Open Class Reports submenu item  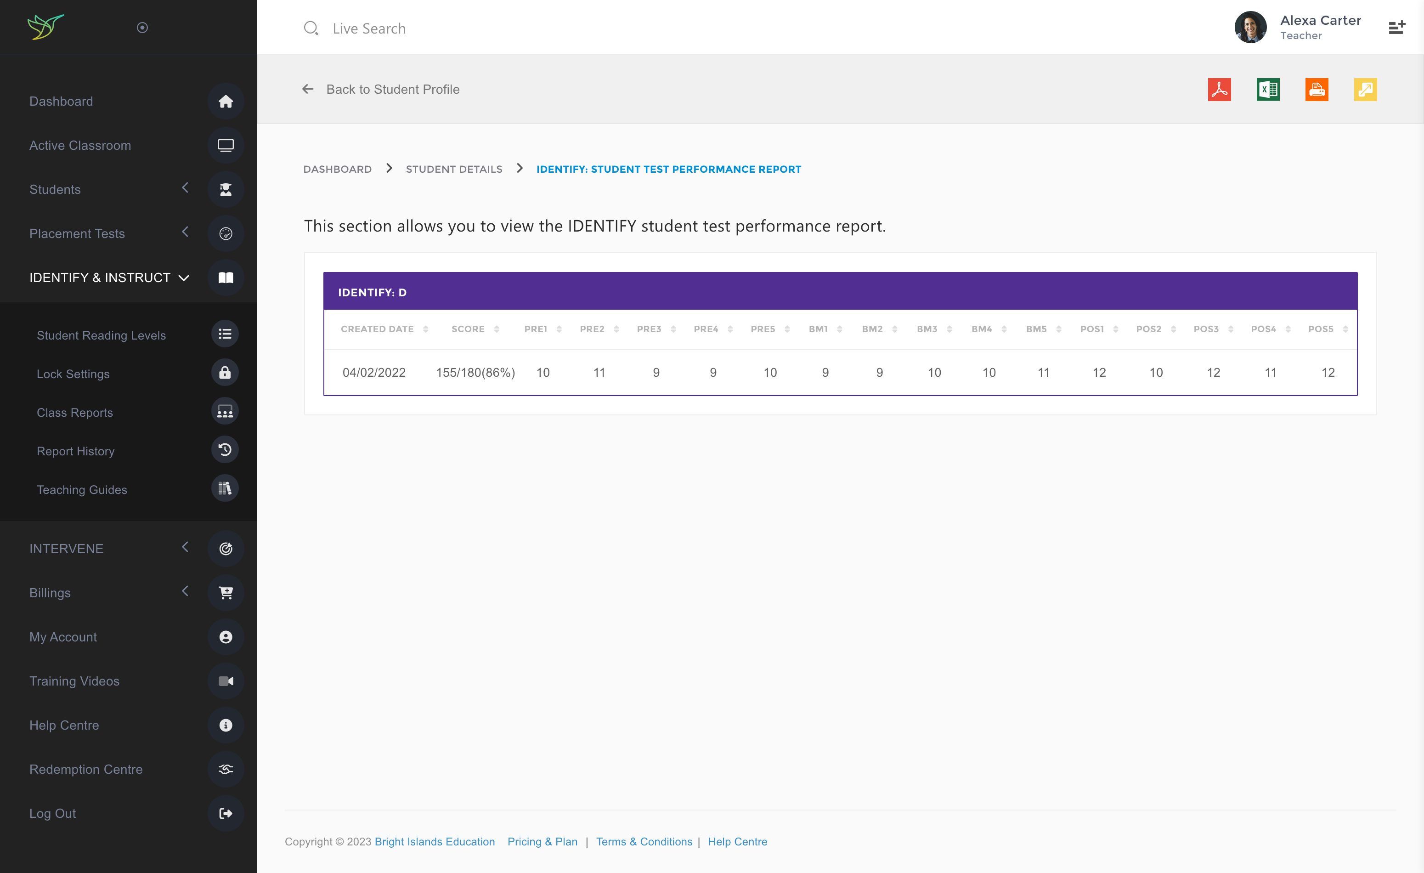(74, 412)
